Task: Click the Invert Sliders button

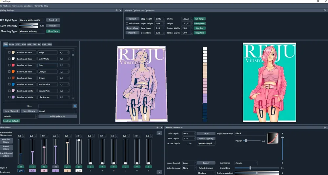Action: click(x=6, y=148)
